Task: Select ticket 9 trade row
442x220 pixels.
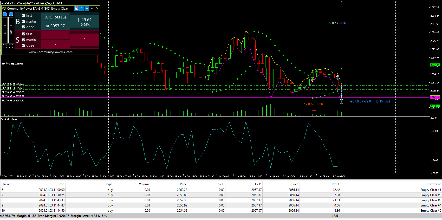Action: click(x=221, y=205)
